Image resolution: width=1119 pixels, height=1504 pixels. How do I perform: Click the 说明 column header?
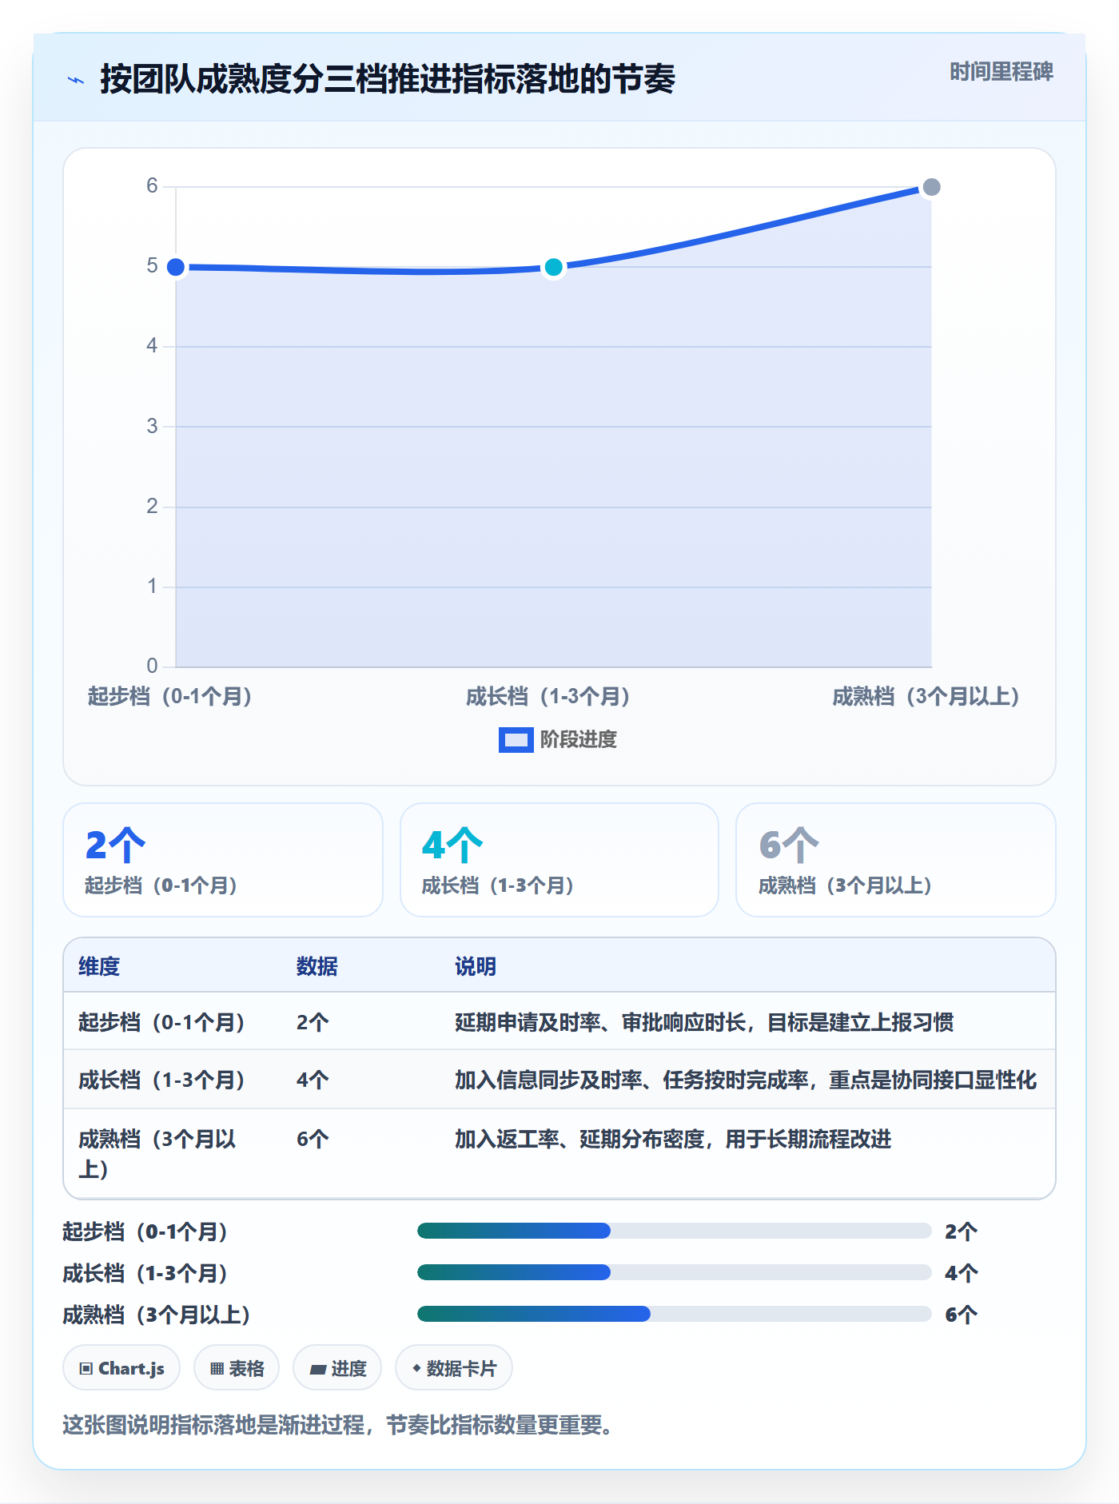pos(476,966)
